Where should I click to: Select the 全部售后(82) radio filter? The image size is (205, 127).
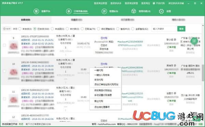(x=133, y=29)
